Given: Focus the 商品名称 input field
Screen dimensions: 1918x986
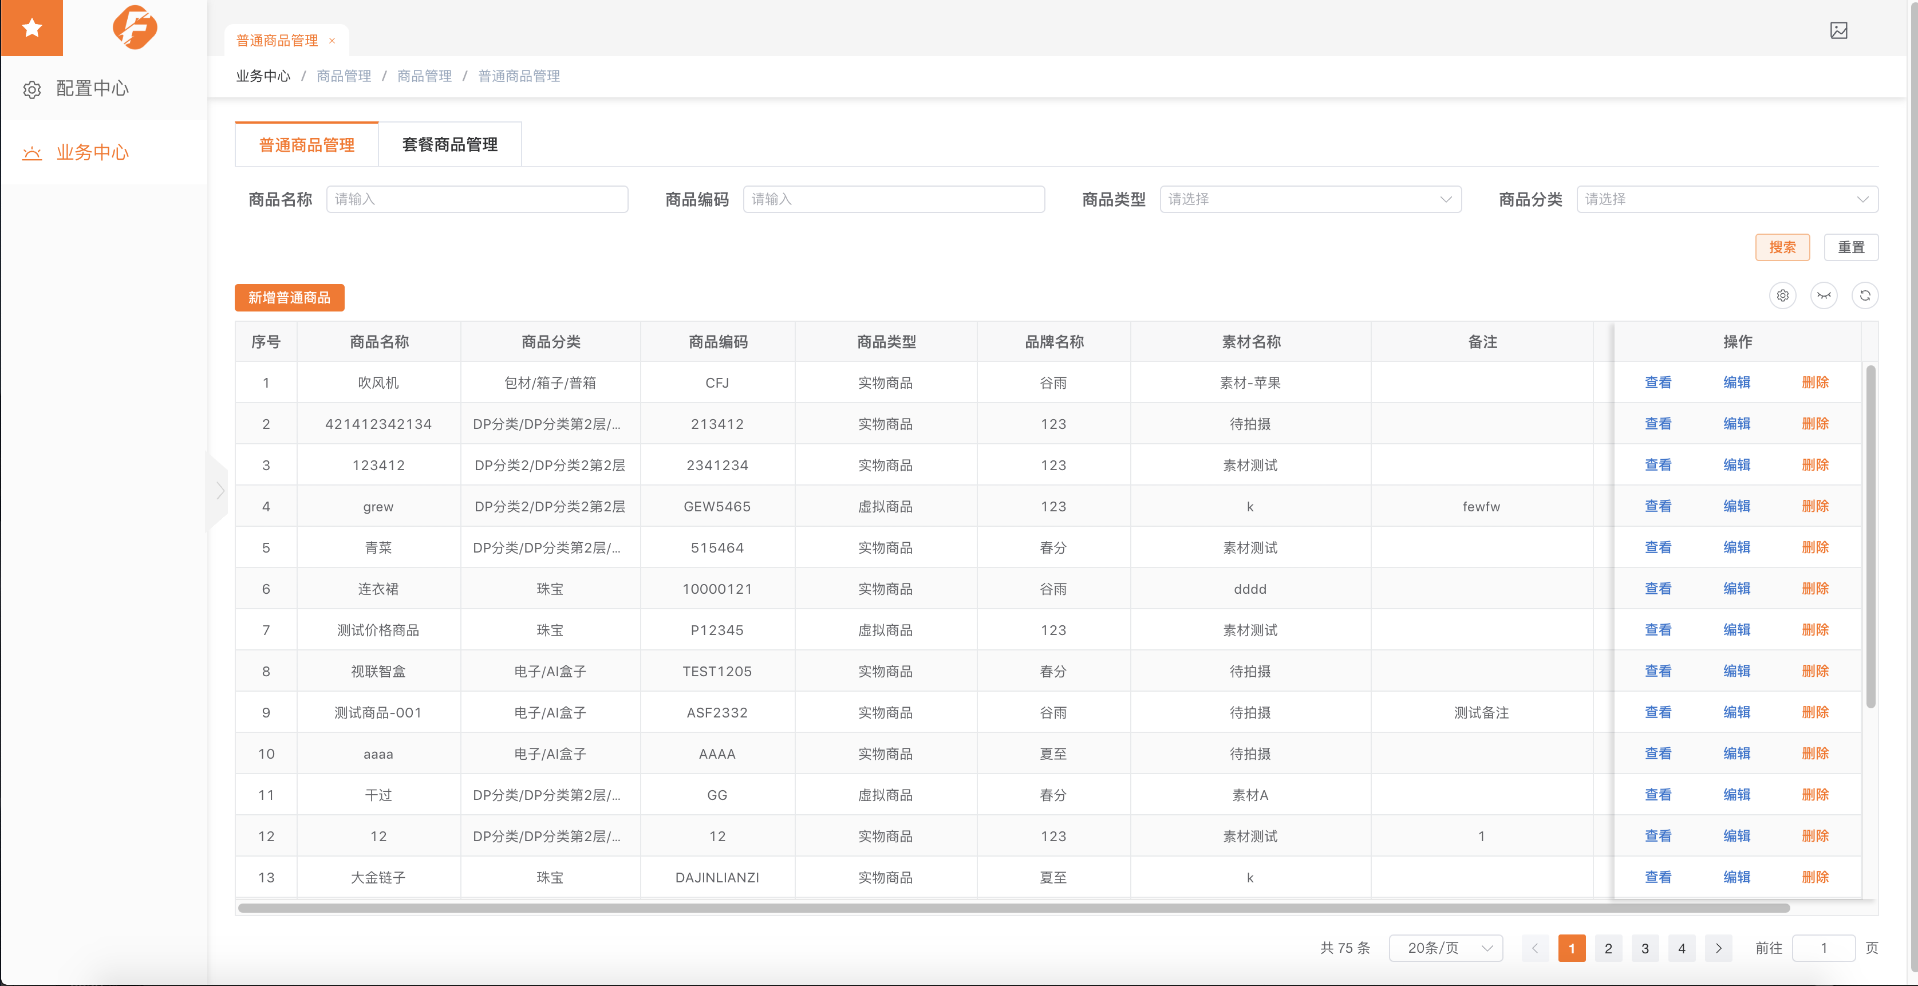Looking at the screenshot, I should click(476, 200).
